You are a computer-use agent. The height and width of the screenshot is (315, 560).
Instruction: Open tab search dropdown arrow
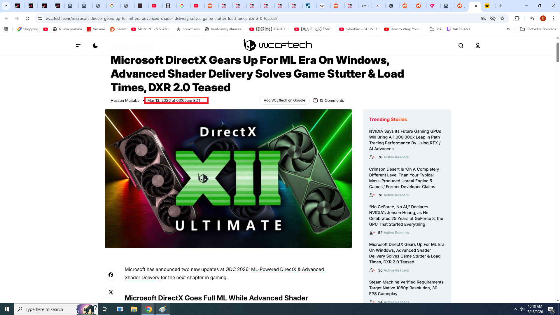[x=6, y=6]
